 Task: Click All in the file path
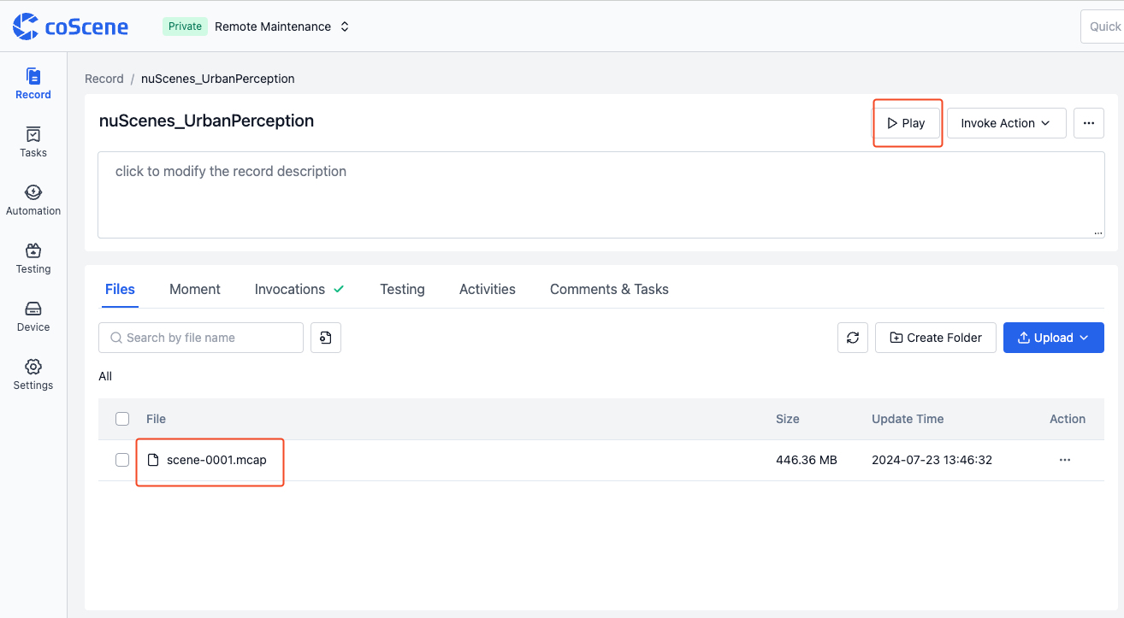click(105, 376)
